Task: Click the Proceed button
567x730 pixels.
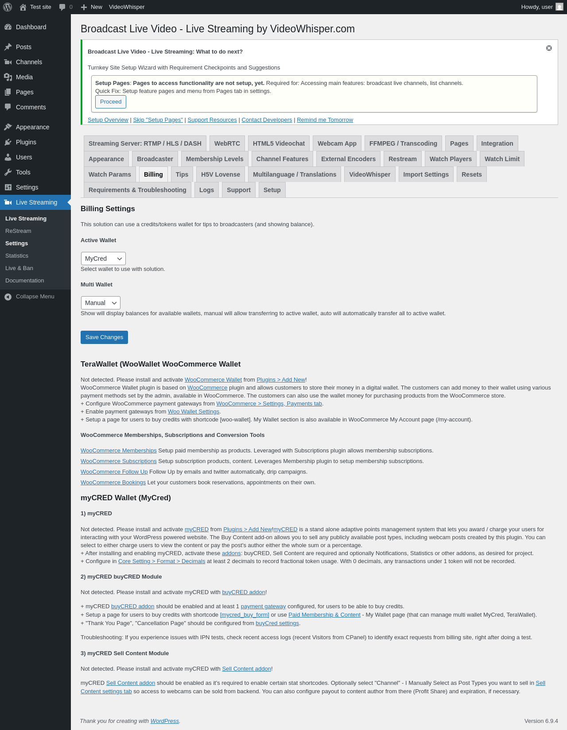Action: click(111, 102)
